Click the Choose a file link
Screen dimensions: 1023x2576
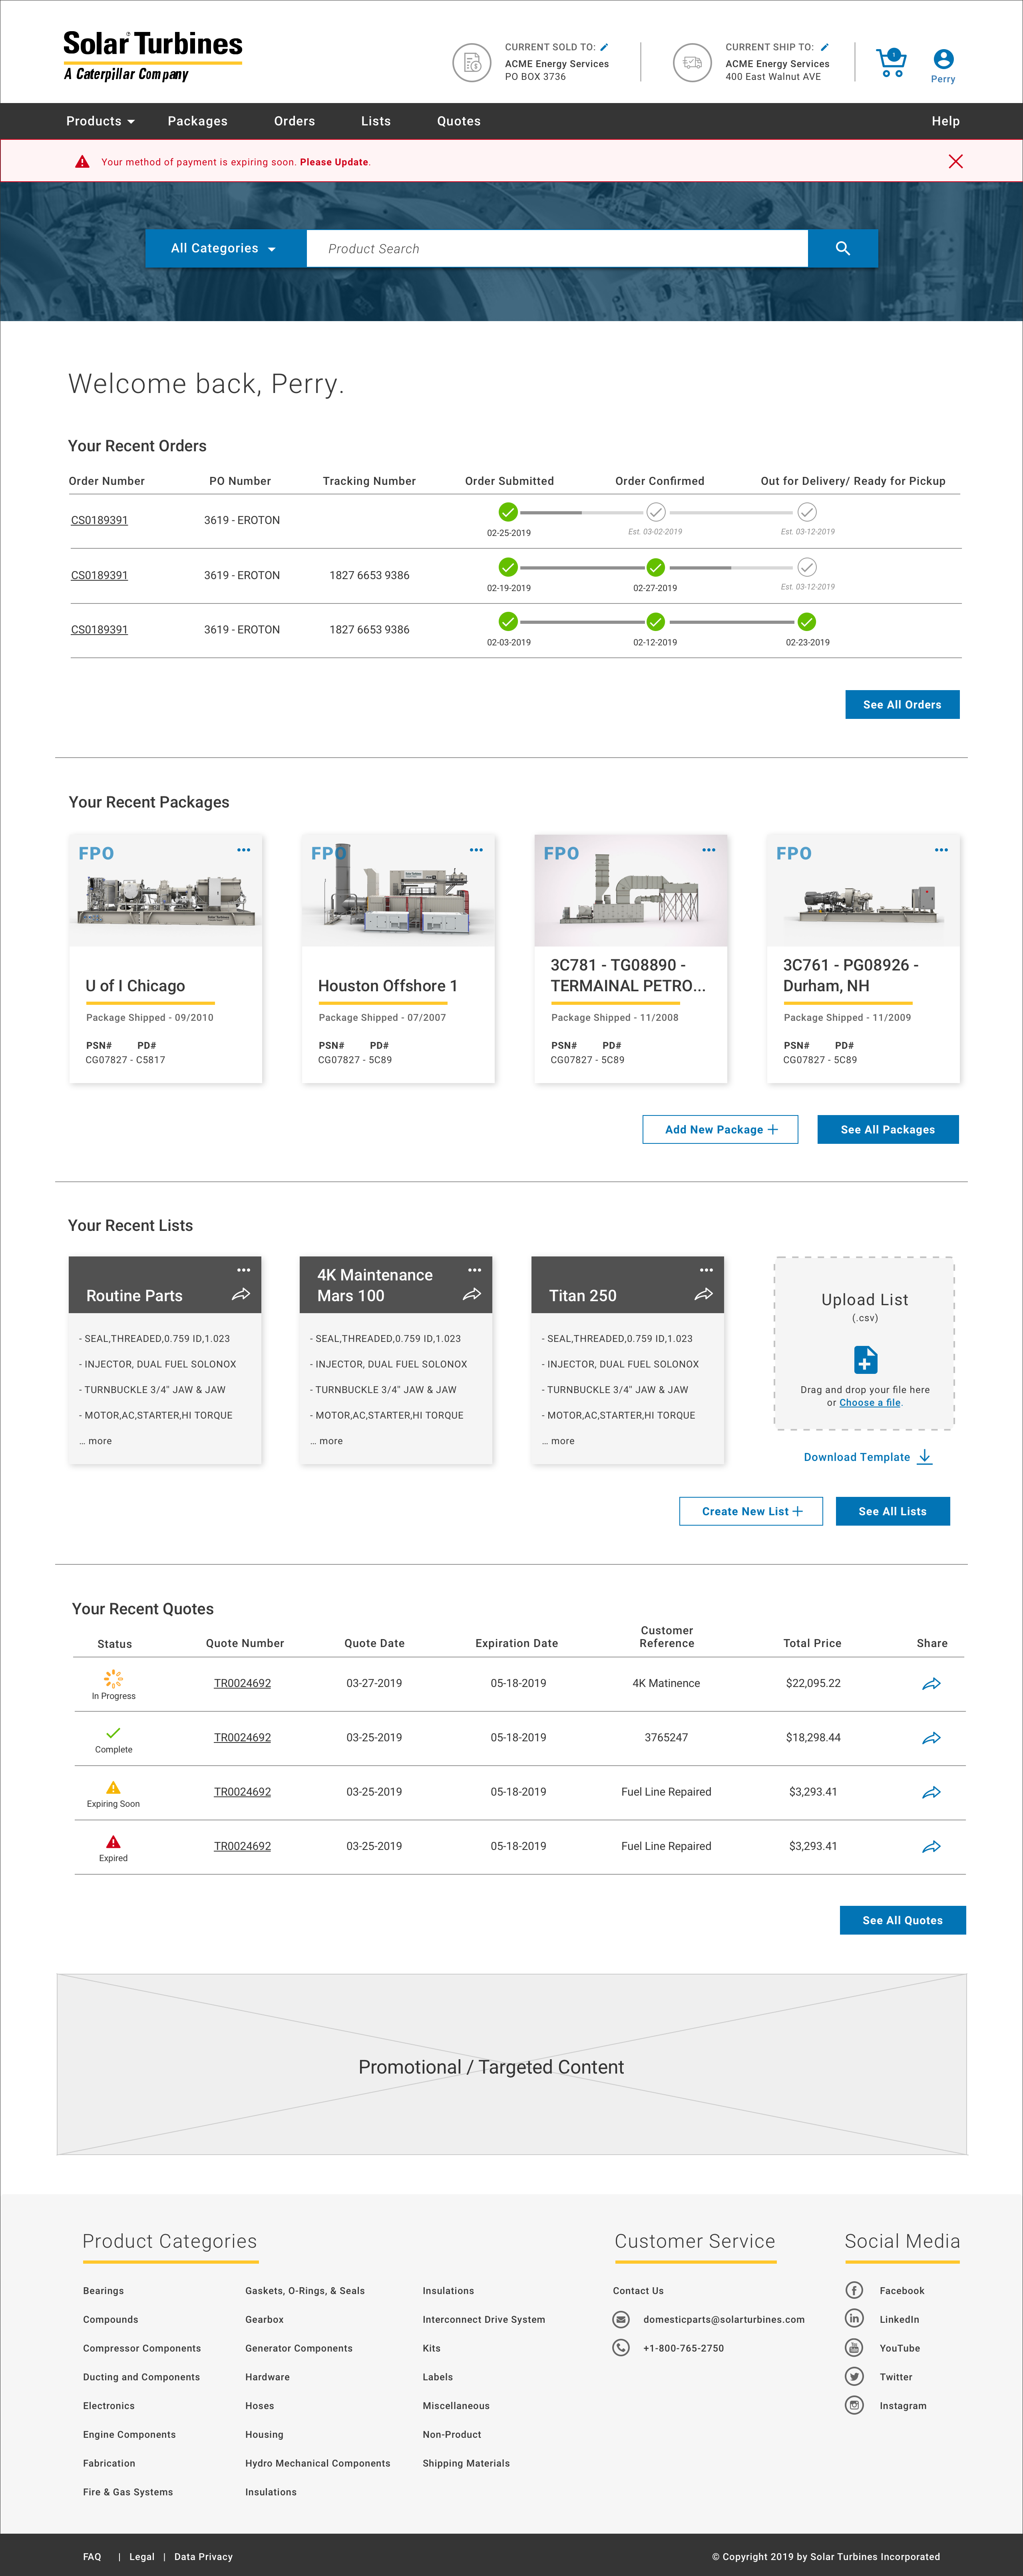tap(870, 1403)
